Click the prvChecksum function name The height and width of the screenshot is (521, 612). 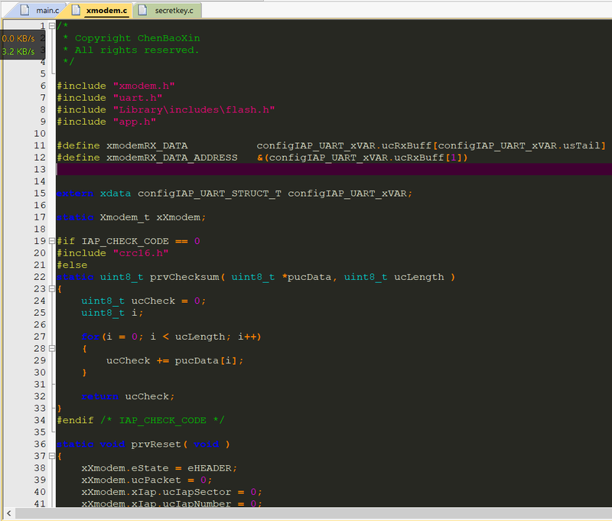[x=184, y=277]
